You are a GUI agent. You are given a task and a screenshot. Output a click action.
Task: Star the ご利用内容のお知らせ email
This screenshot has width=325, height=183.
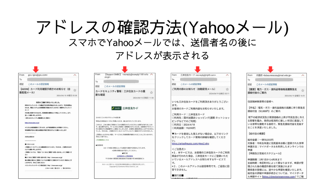click(x=227, y=89)
